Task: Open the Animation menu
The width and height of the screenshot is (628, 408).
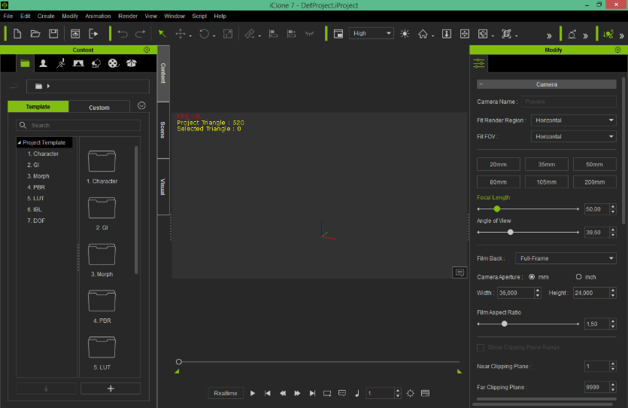Action: 97,16
